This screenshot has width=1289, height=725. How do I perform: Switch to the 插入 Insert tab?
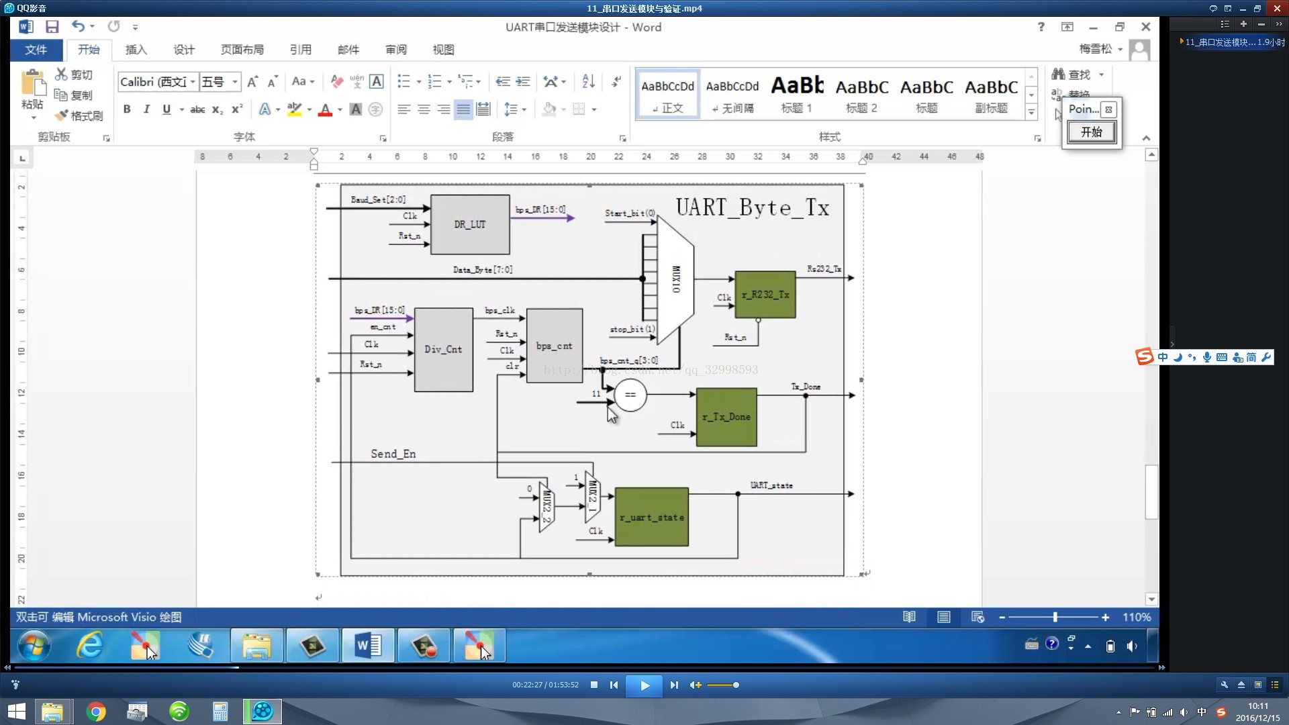[136, 50]
